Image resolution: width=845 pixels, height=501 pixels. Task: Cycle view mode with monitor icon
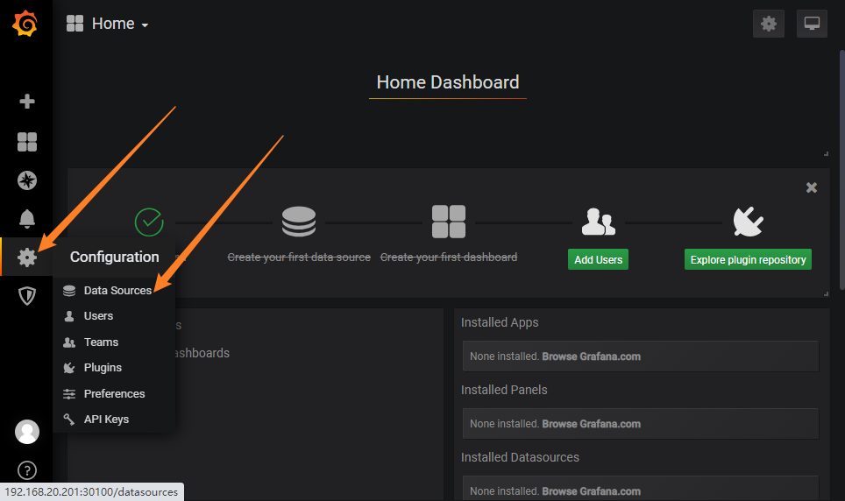[812, 24]
